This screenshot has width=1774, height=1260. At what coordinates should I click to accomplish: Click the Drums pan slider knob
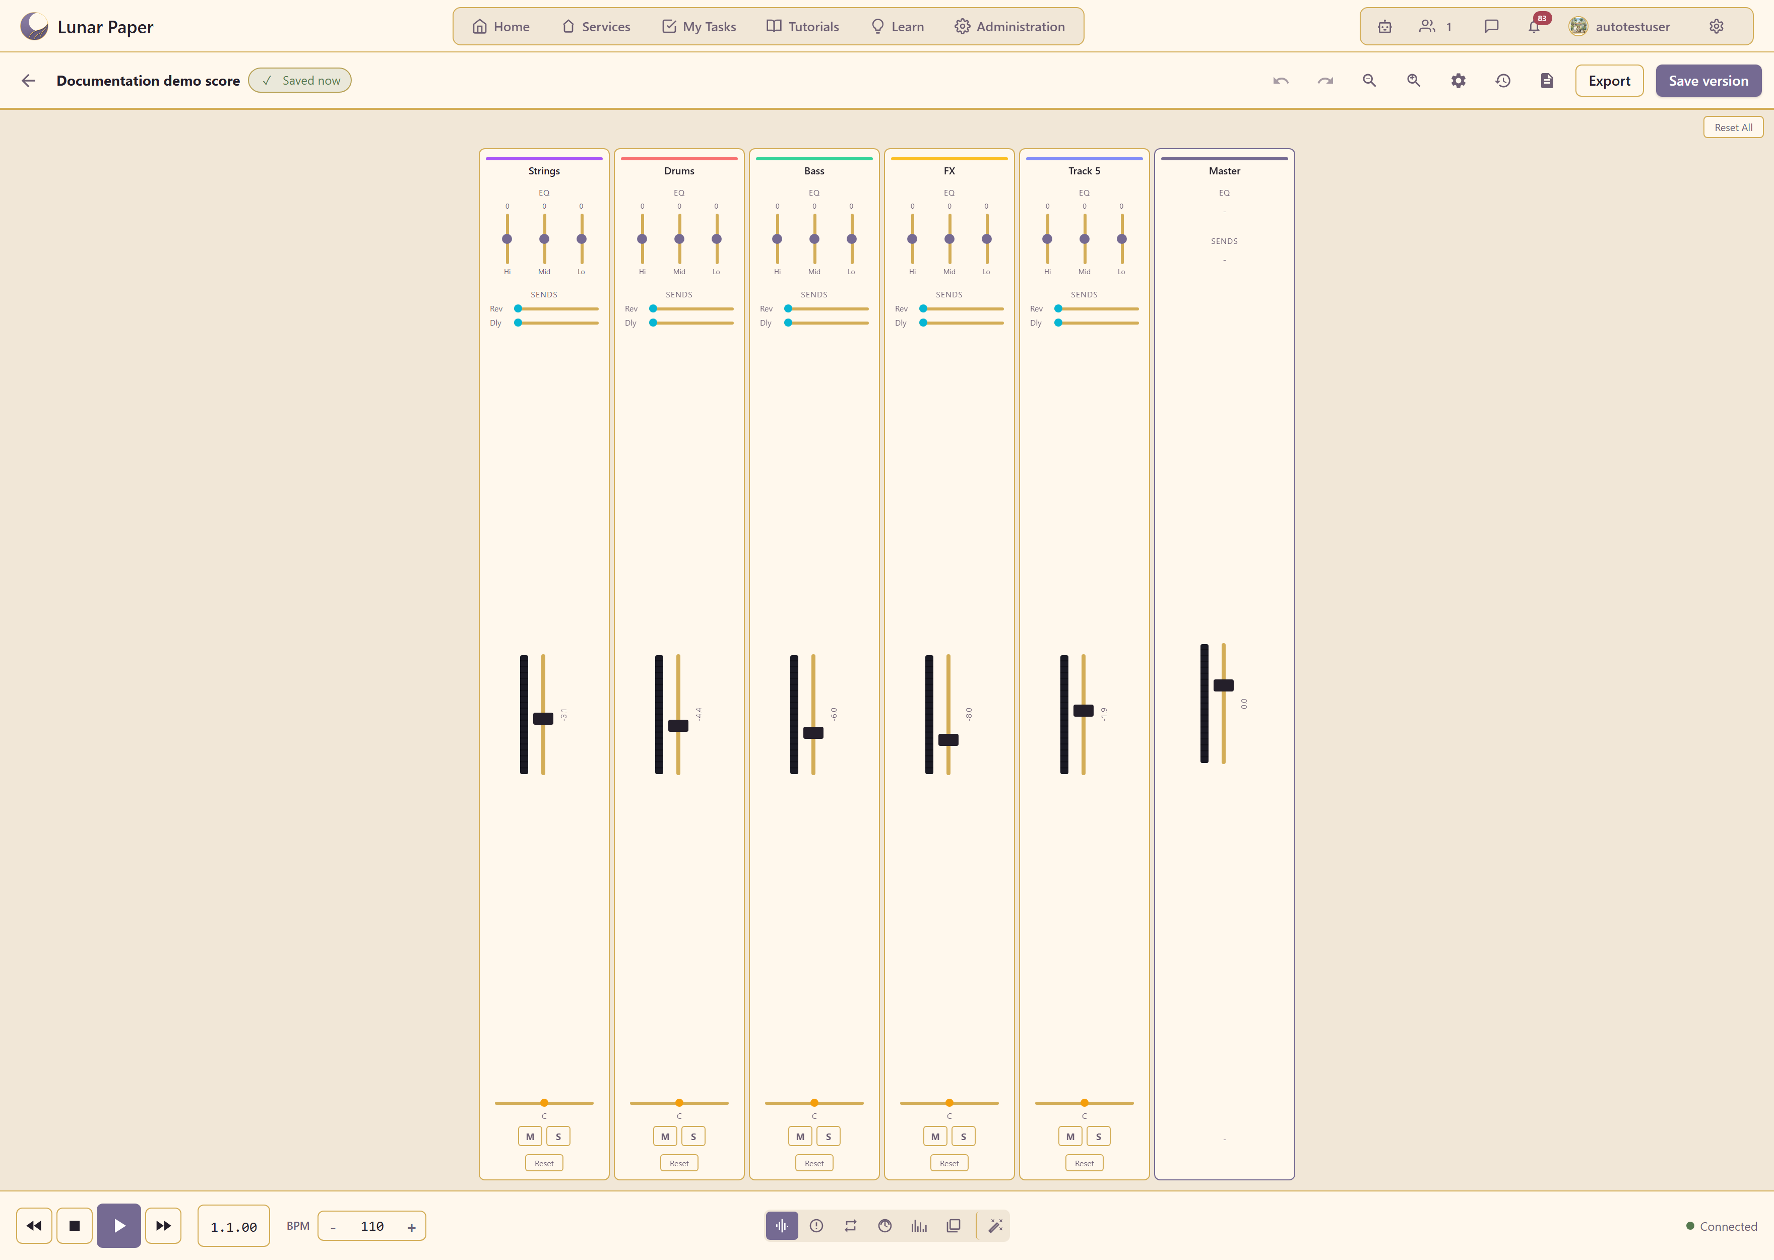(x=679, y=1103)
